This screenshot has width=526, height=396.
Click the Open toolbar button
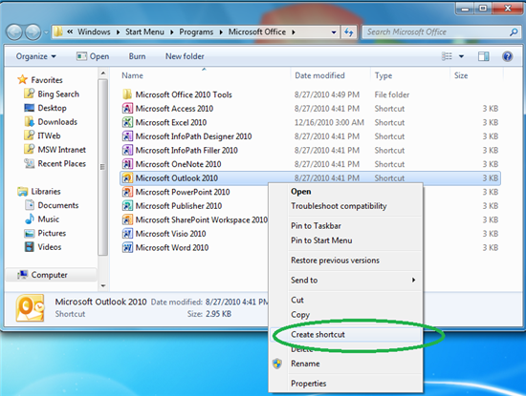point(93,56)
